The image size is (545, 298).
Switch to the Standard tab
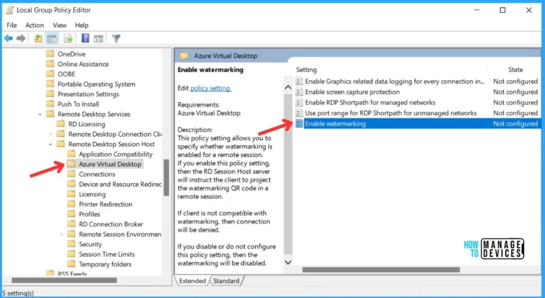click(x=226, y=280)
